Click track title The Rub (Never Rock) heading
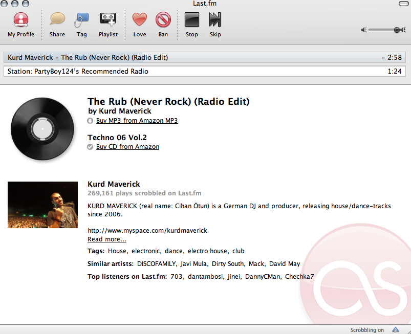Viewport: 411px width, 334px height. tap(168, 102)
